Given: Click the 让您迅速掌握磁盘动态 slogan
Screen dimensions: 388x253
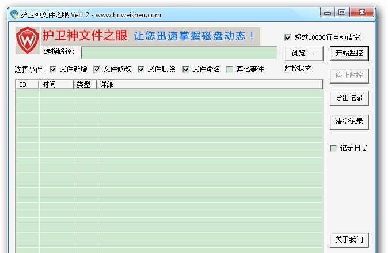Looking at the screenshot, I should point(194,36).
